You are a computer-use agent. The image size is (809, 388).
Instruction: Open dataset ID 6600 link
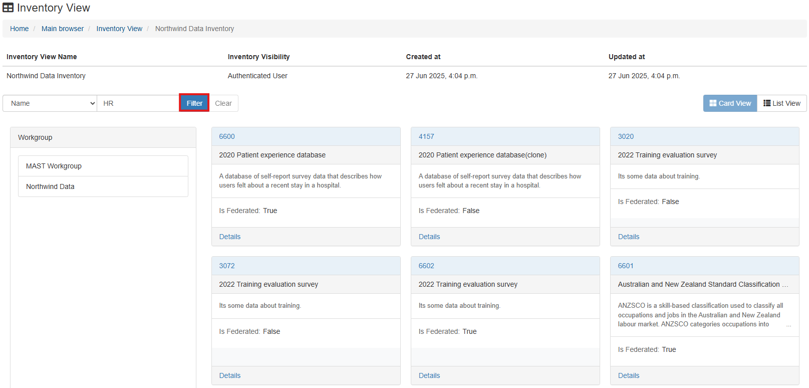click(x=227, y=136)
